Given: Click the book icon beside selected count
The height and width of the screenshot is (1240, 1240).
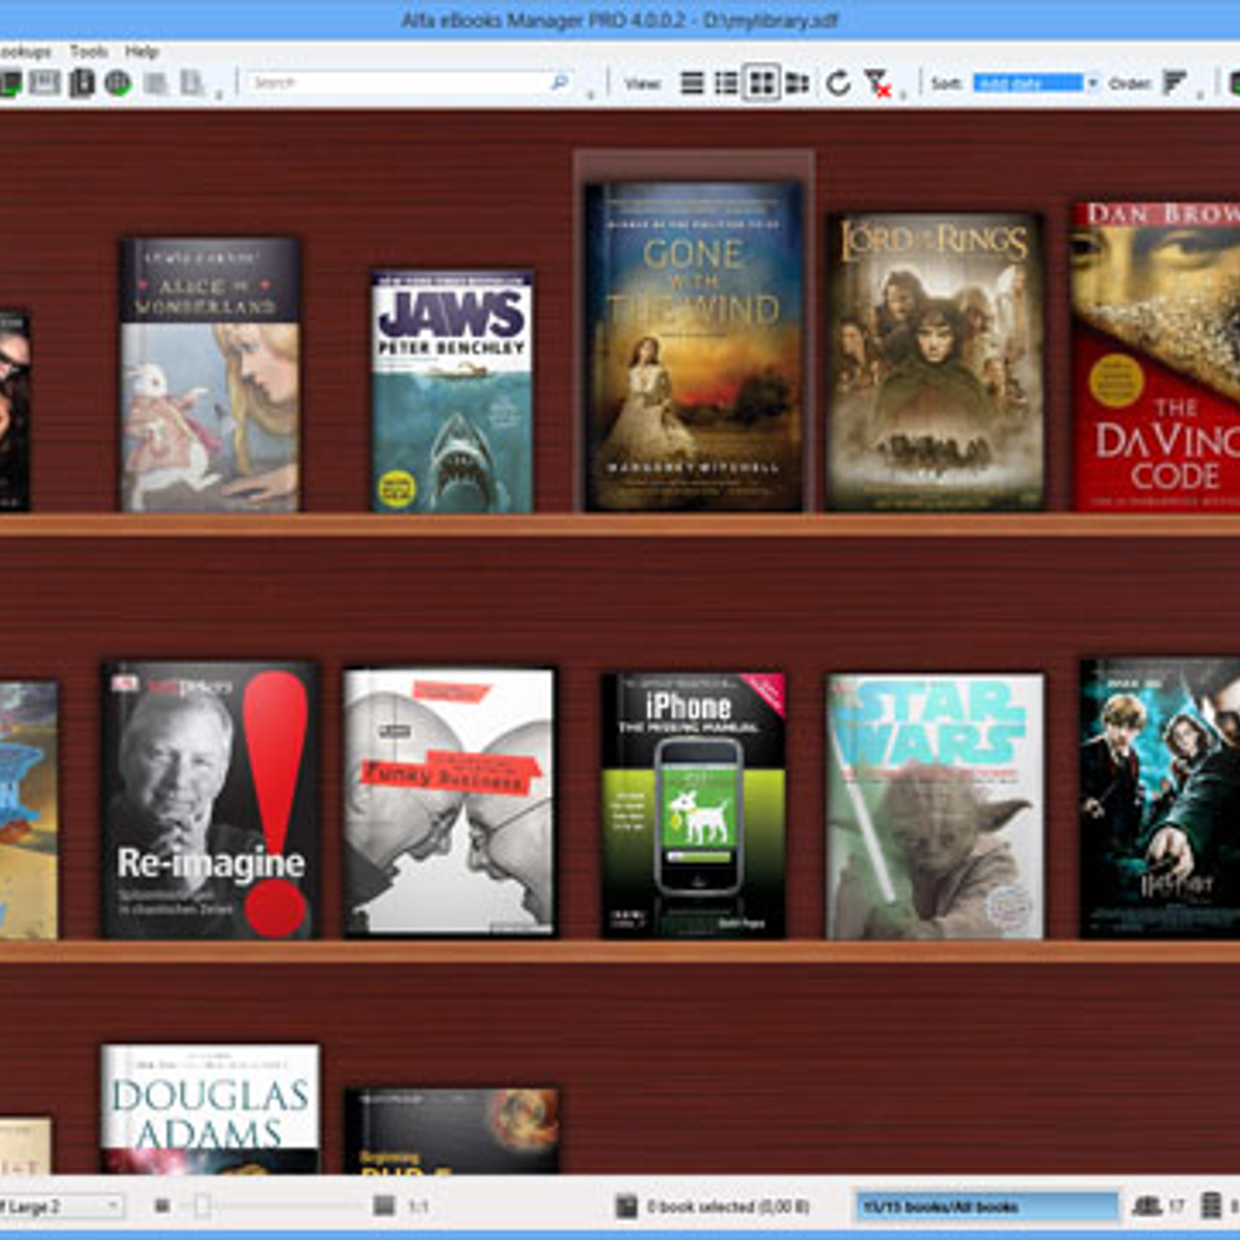Looking at the screenshot, I should coord(626,1207).
